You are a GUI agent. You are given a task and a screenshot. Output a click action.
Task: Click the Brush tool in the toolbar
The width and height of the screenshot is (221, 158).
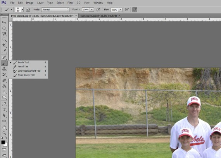pyautogui.click(x=4, y=63)
